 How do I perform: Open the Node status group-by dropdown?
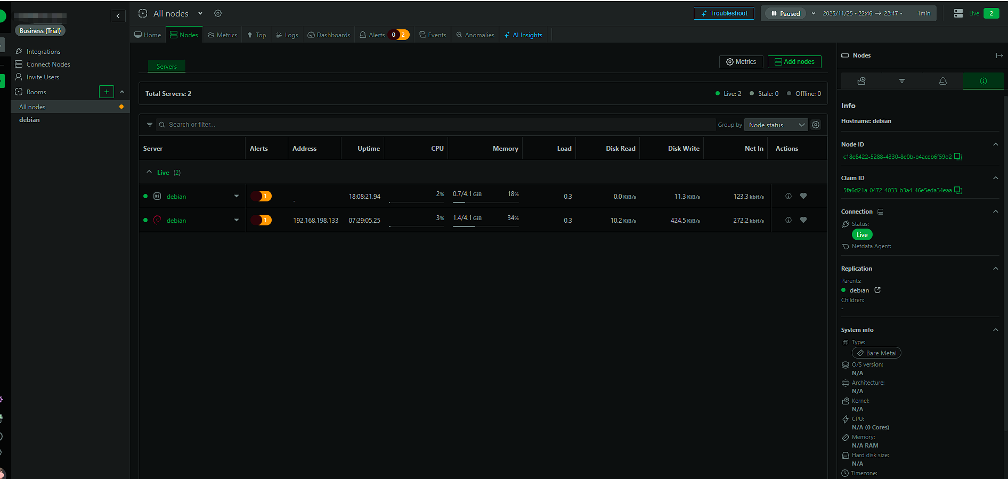(x=776, y=125)
